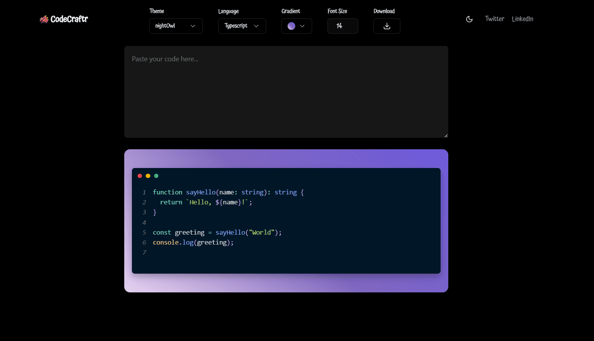The image size is (594, 341).
Task: Click the textarea resize handle
Action: pyautogui.click(x=446, y=135)
